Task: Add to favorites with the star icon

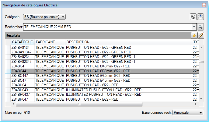Action: (194, 35)
